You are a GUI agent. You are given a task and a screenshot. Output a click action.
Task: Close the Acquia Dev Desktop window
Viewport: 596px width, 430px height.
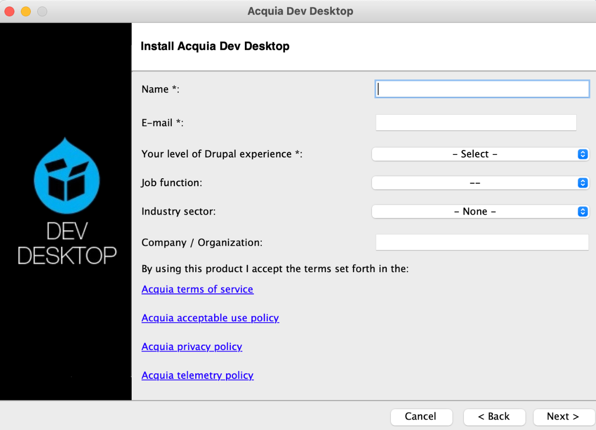(x=9, y=11)
